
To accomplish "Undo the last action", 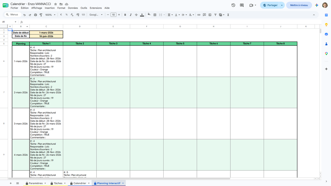I will coord(25,15).
